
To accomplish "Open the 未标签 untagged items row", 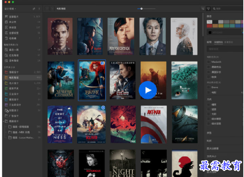I will [22, 27].
